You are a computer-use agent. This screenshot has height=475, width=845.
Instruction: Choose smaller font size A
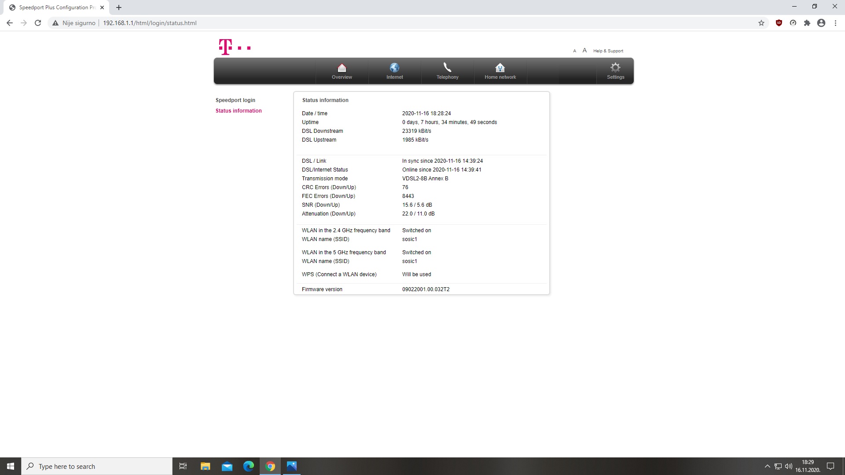click(x=574, y=51)
